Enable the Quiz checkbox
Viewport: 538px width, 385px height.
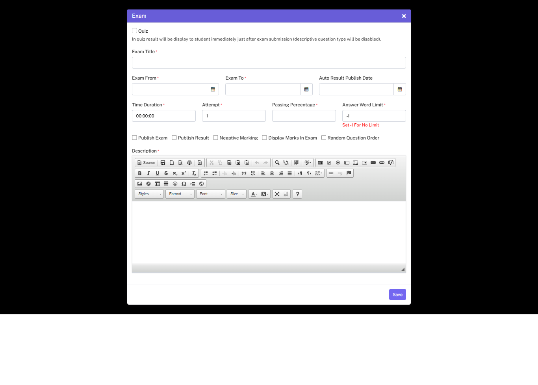(x=135, y=31)
